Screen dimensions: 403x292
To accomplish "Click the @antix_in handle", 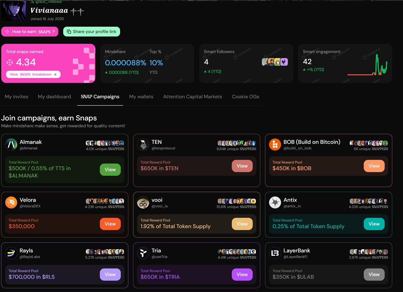I will click(x=292, y=206).
